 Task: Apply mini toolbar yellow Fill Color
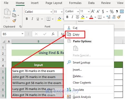click(x=83, y=17)
